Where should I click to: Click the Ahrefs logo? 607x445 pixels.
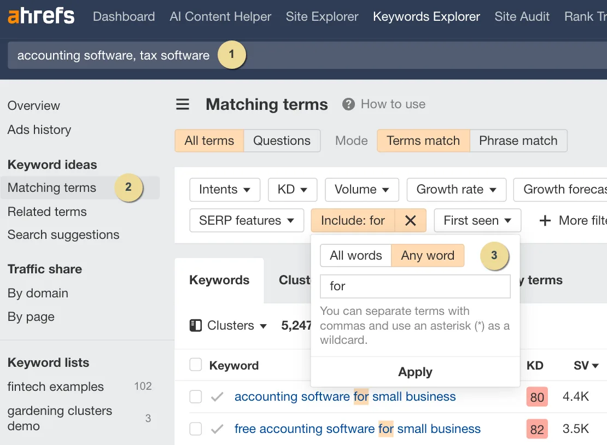41,16
